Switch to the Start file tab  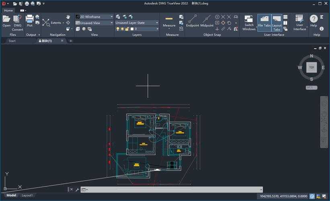[x=12, y=41]
